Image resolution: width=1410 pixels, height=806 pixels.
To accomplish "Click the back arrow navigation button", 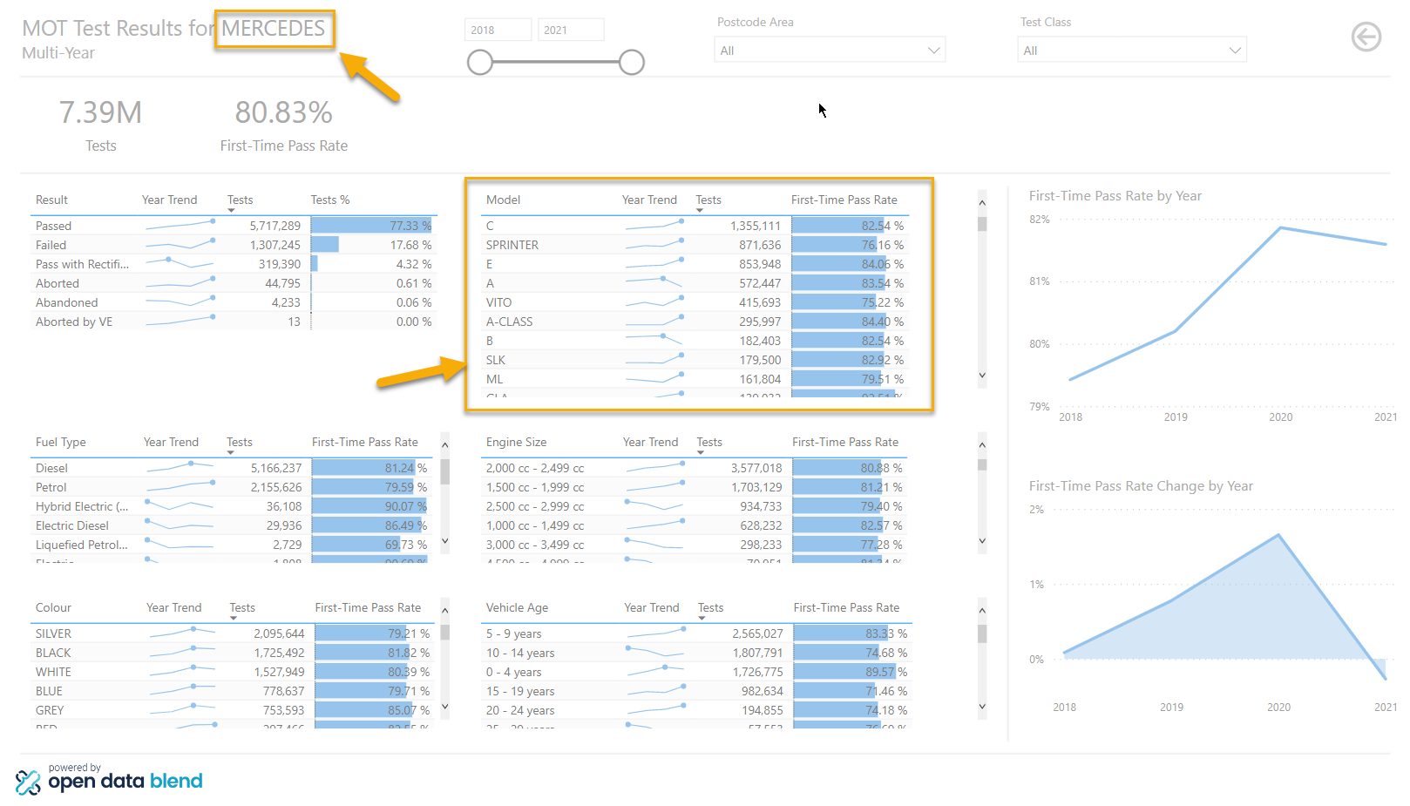I will click(x=1366, y=37).
